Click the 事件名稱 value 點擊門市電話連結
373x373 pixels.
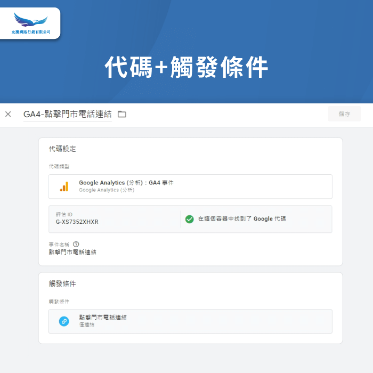[x=72, y=252]
